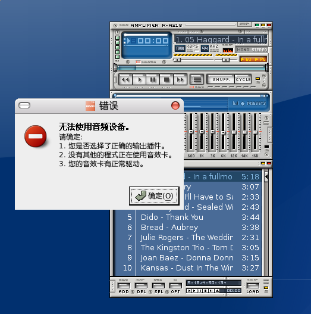Toggle the EQ equalizer window
The image size is (311, 314).
tap(246, 59)
